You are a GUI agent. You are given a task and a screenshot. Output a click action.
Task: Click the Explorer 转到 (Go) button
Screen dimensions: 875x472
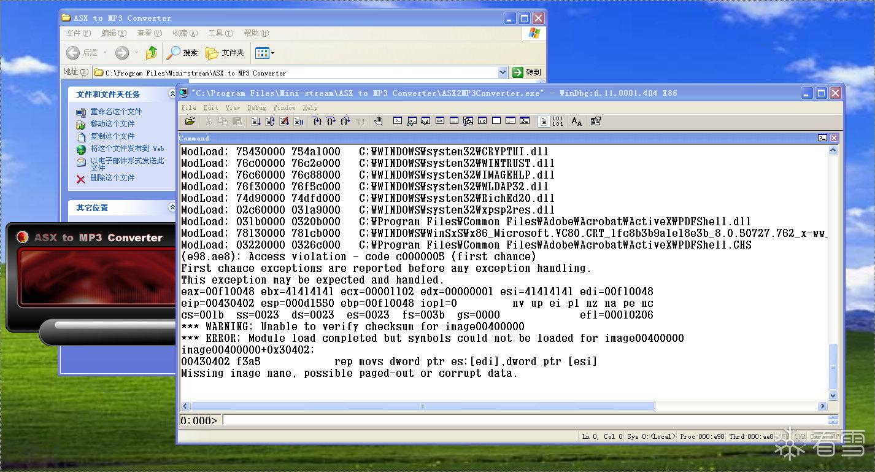527,72
